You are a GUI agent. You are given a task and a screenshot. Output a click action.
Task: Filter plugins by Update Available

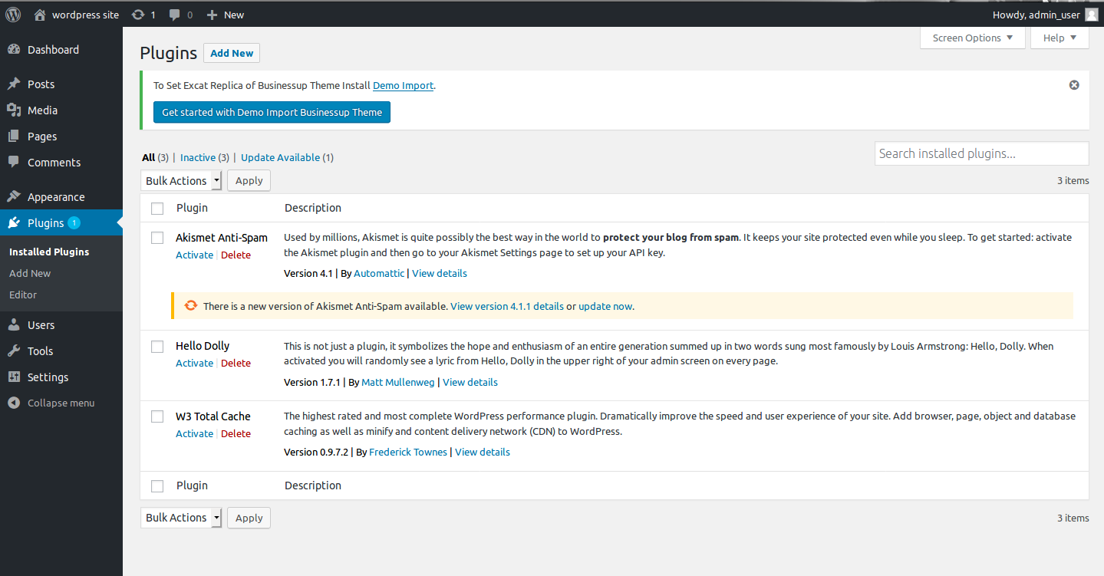coord(280,158)
